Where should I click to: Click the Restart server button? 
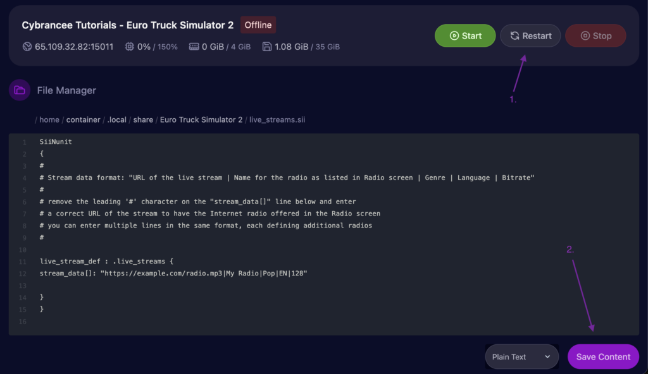point(530,35)
